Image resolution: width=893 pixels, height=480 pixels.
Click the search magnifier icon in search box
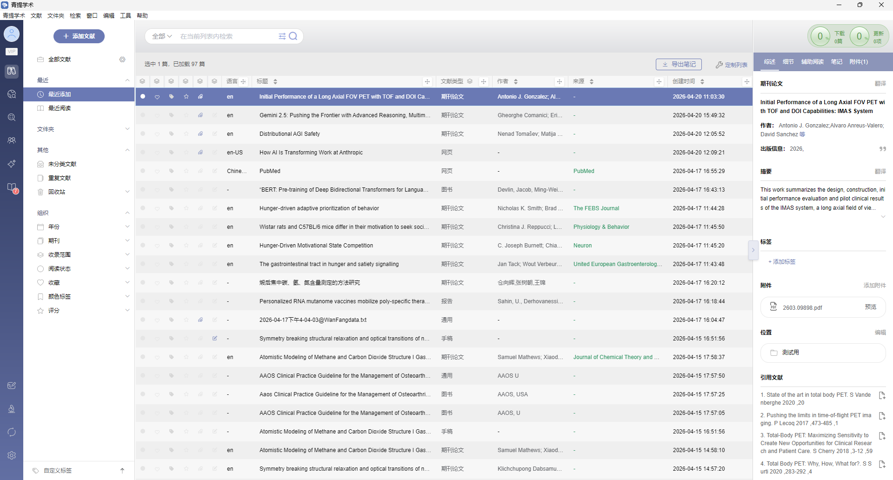pyautogui.click(x=293, y=36)
